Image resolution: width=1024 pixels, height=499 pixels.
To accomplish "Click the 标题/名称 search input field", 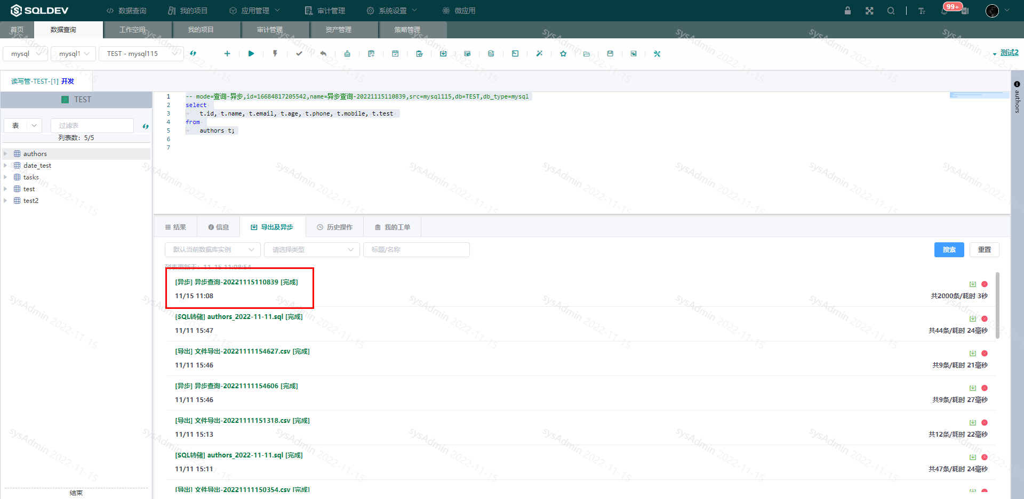I will pos(417,250).
